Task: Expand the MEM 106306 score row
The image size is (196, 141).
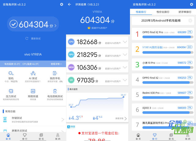Action: (x=97, y=67)
